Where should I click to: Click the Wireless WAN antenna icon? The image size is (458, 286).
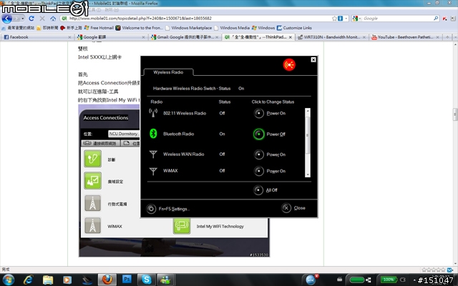[x=153, y=154]
